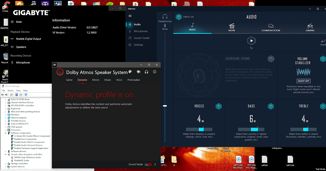
Task: Toggle Surround Sound power button
Action: [271, 59]
